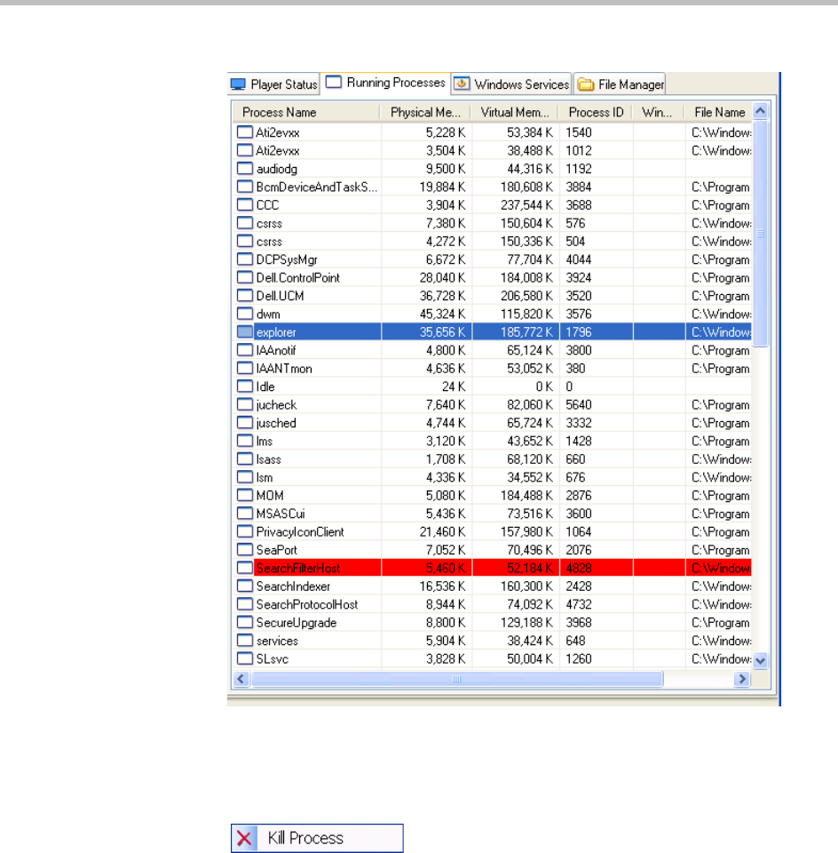Click the icon next to MSASCui

point(245,514)
